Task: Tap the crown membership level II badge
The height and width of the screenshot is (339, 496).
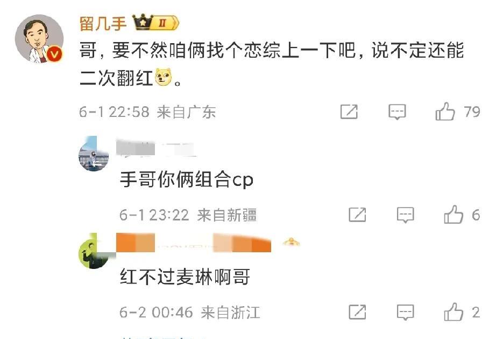Action: 155,23
